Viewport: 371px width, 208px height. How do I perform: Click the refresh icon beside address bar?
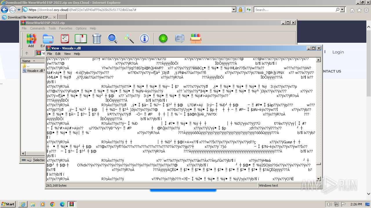point(248,10)
